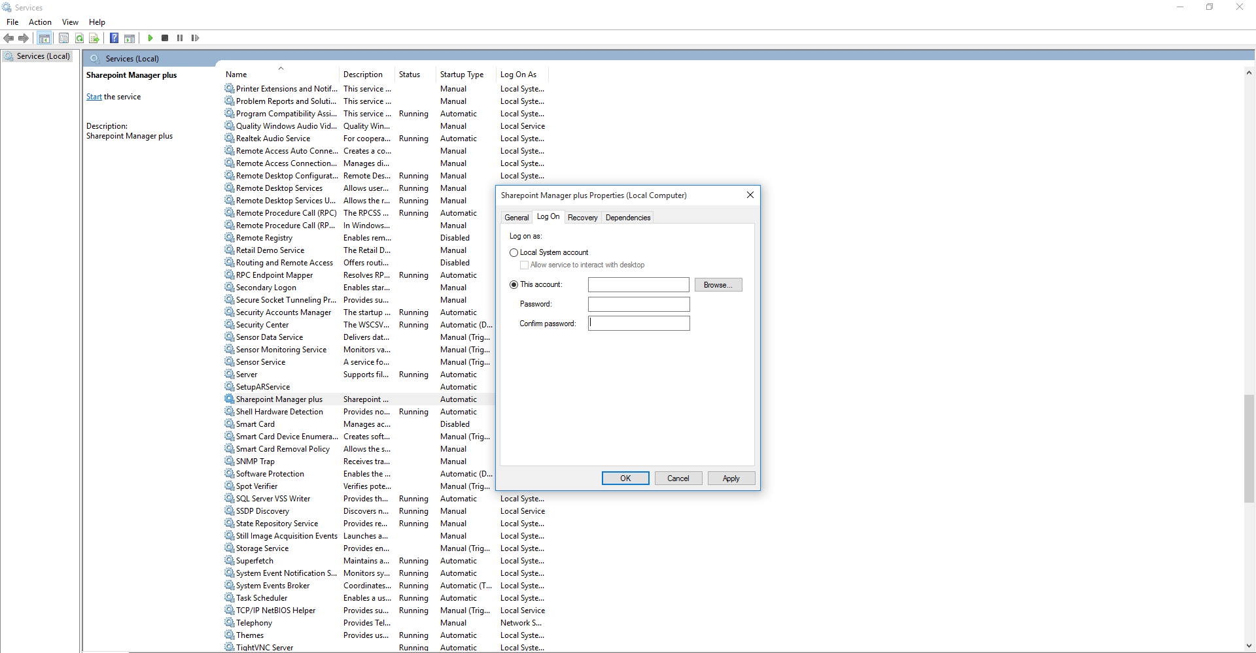Click Browse... to choose an account
Viewport: 1256px width, 653px height.
coord(718,285)
